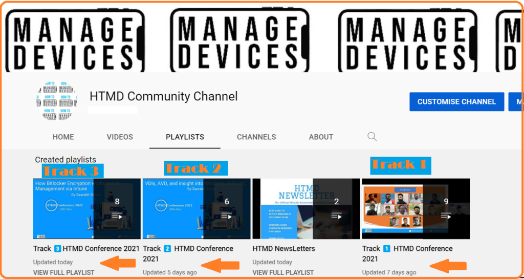The height and width of the screenshot is (279, 524).
Task: Open Track 3 HTMD Conference 2021 title
Action: coord(86,249)
